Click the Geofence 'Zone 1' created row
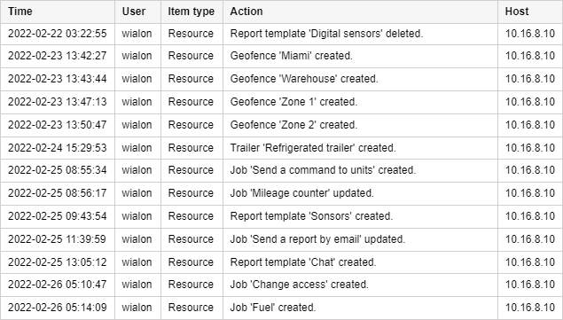 [x=282, y=102]
